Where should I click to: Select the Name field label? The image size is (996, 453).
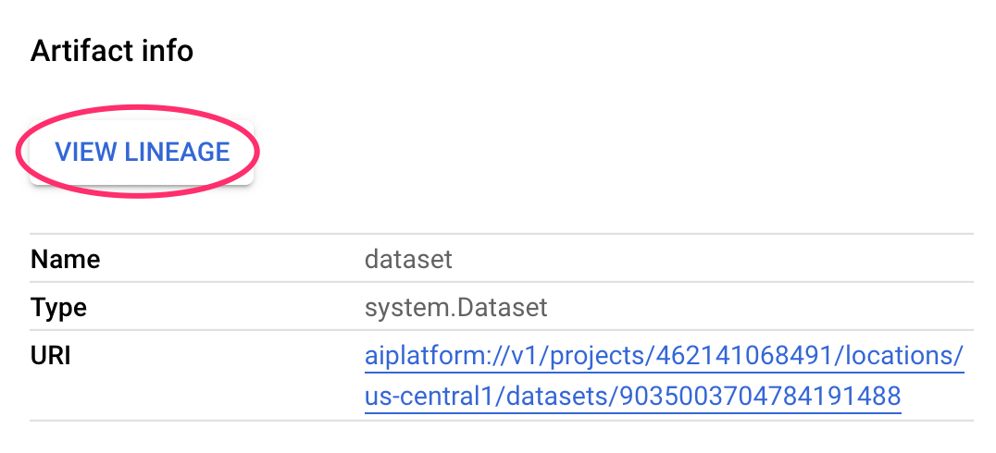click(x=65, y=259)
